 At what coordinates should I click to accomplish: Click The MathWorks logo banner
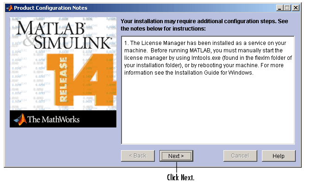point(63,119)
